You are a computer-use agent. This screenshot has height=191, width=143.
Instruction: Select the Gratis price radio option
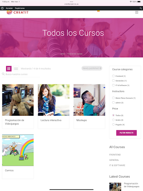point(113,120)
